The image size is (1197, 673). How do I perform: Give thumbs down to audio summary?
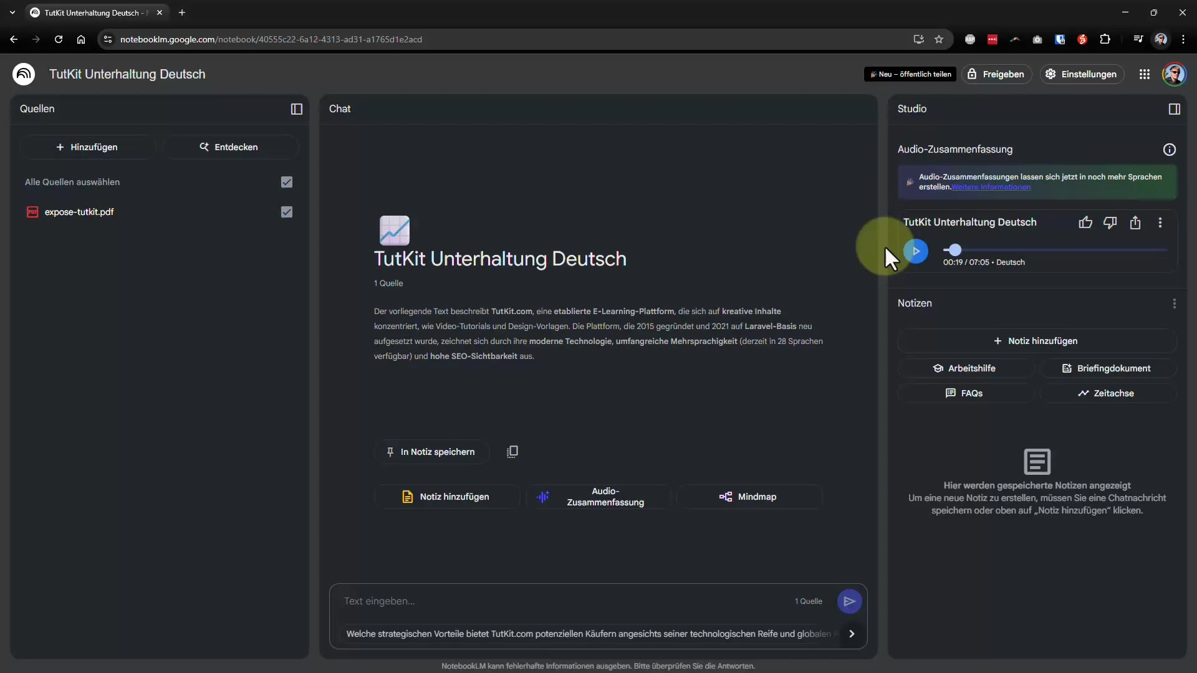[1110, 222]
